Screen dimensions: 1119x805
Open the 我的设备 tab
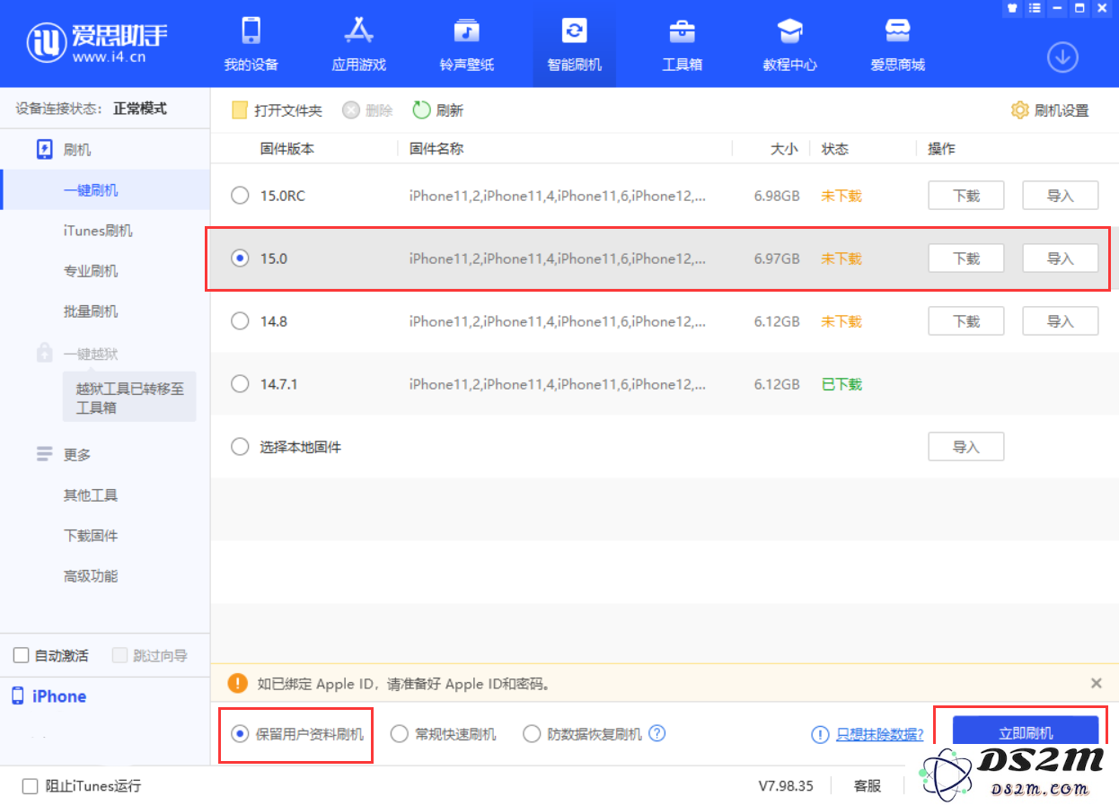coord(251,43)
